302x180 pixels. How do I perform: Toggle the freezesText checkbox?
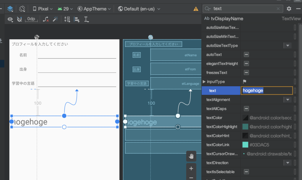[x=246, y=73]
